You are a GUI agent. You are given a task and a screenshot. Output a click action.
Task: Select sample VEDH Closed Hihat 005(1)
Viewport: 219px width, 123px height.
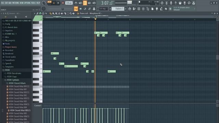click(x=20, y=110)
